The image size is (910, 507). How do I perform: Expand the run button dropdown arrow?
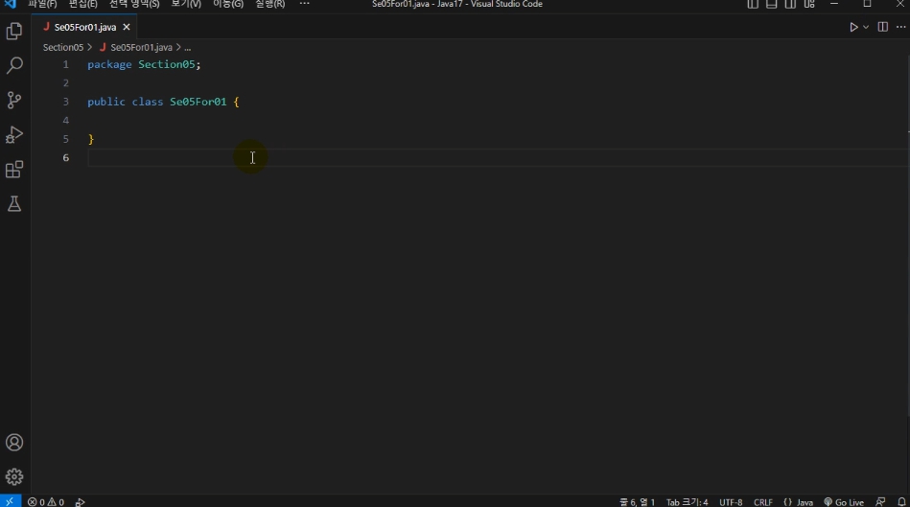tap(866, 27)
